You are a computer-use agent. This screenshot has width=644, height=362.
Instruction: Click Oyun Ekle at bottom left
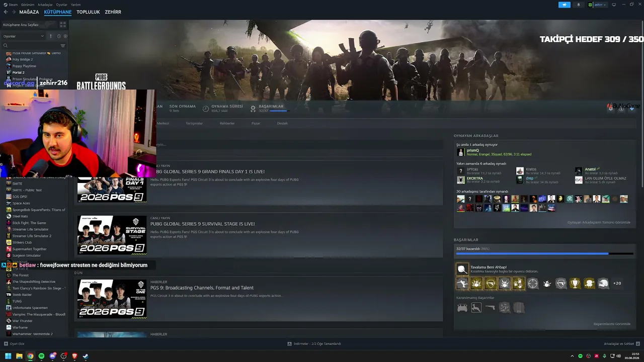pyautogui.click(x=14, y=344)
